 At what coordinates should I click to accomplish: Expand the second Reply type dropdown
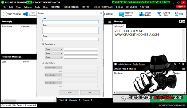click(54, 53)
